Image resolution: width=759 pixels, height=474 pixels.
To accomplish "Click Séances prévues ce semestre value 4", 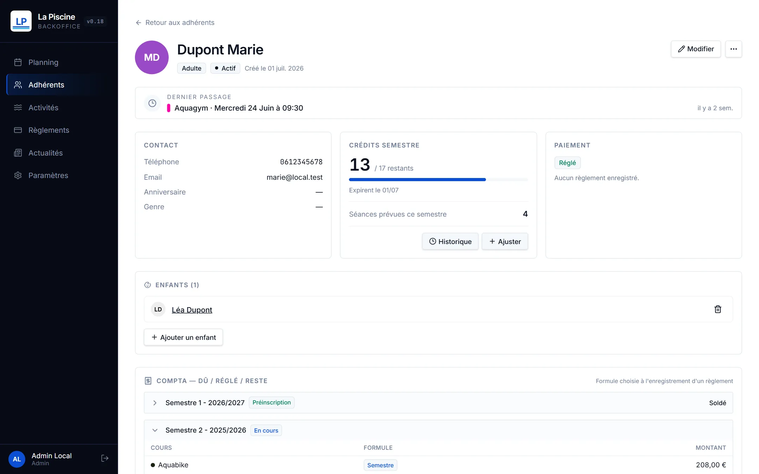I will click(x=525, y=214).
